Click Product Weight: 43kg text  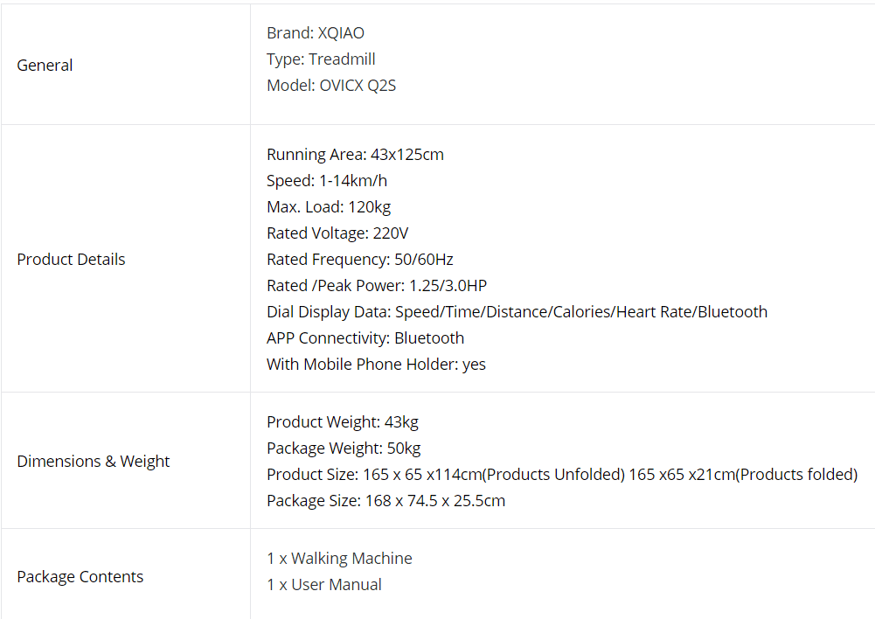(343, 422)
